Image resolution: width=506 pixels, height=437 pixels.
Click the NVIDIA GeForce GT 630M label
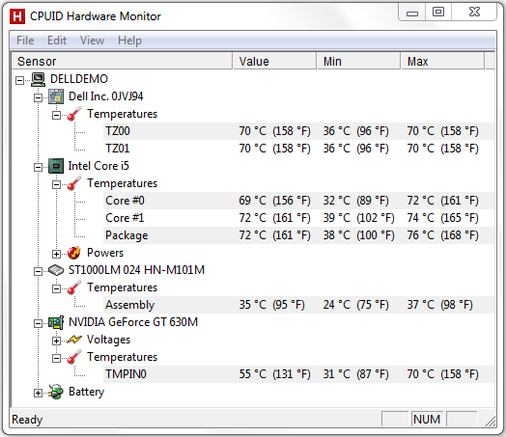click(x=133, y=322)
